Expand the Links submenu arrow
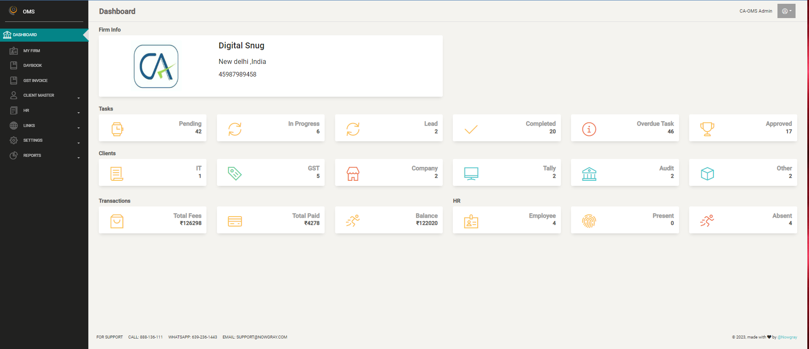The height and width of the screenshot is (349, 809). tap(79, 128)
